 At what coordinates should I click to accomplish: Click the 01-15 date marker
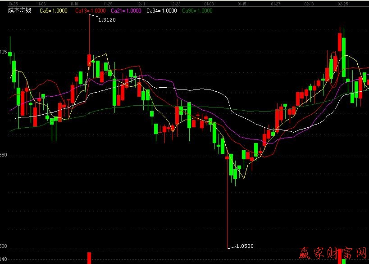tap(242, 4)
